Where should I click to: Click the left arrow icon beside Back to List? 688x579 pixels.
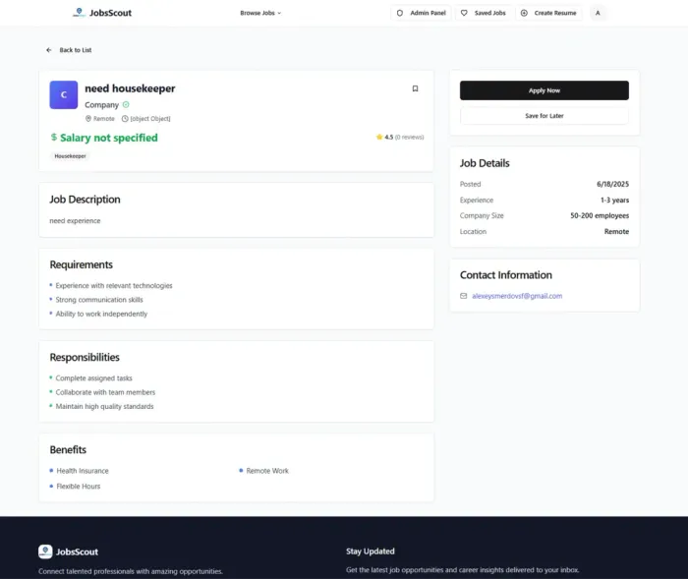pyautogui.click(x=49, y=50)
